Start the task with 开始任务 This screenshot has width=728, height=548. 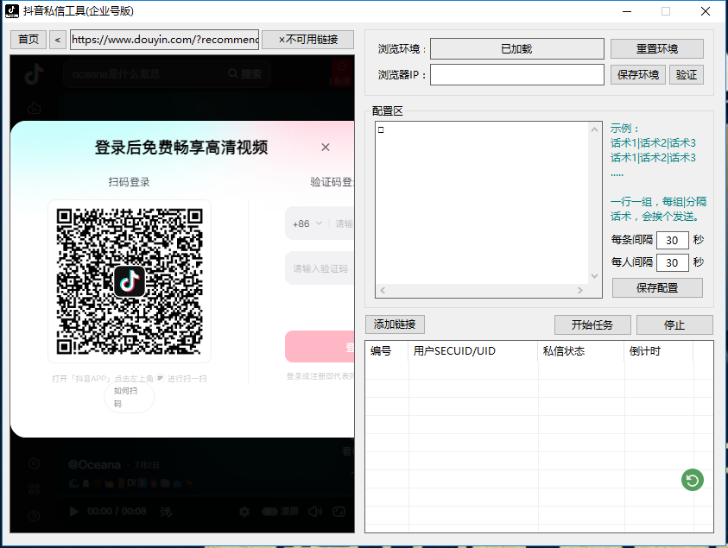[x=592, y=324]
